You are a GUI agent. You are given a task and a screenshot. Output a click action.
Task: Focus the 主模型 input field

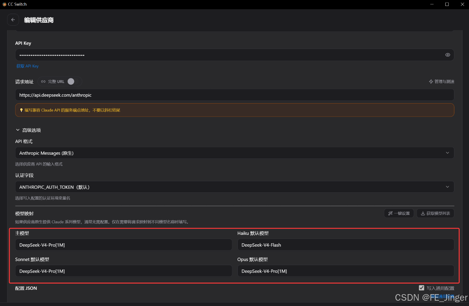click(x=124, y=245)
